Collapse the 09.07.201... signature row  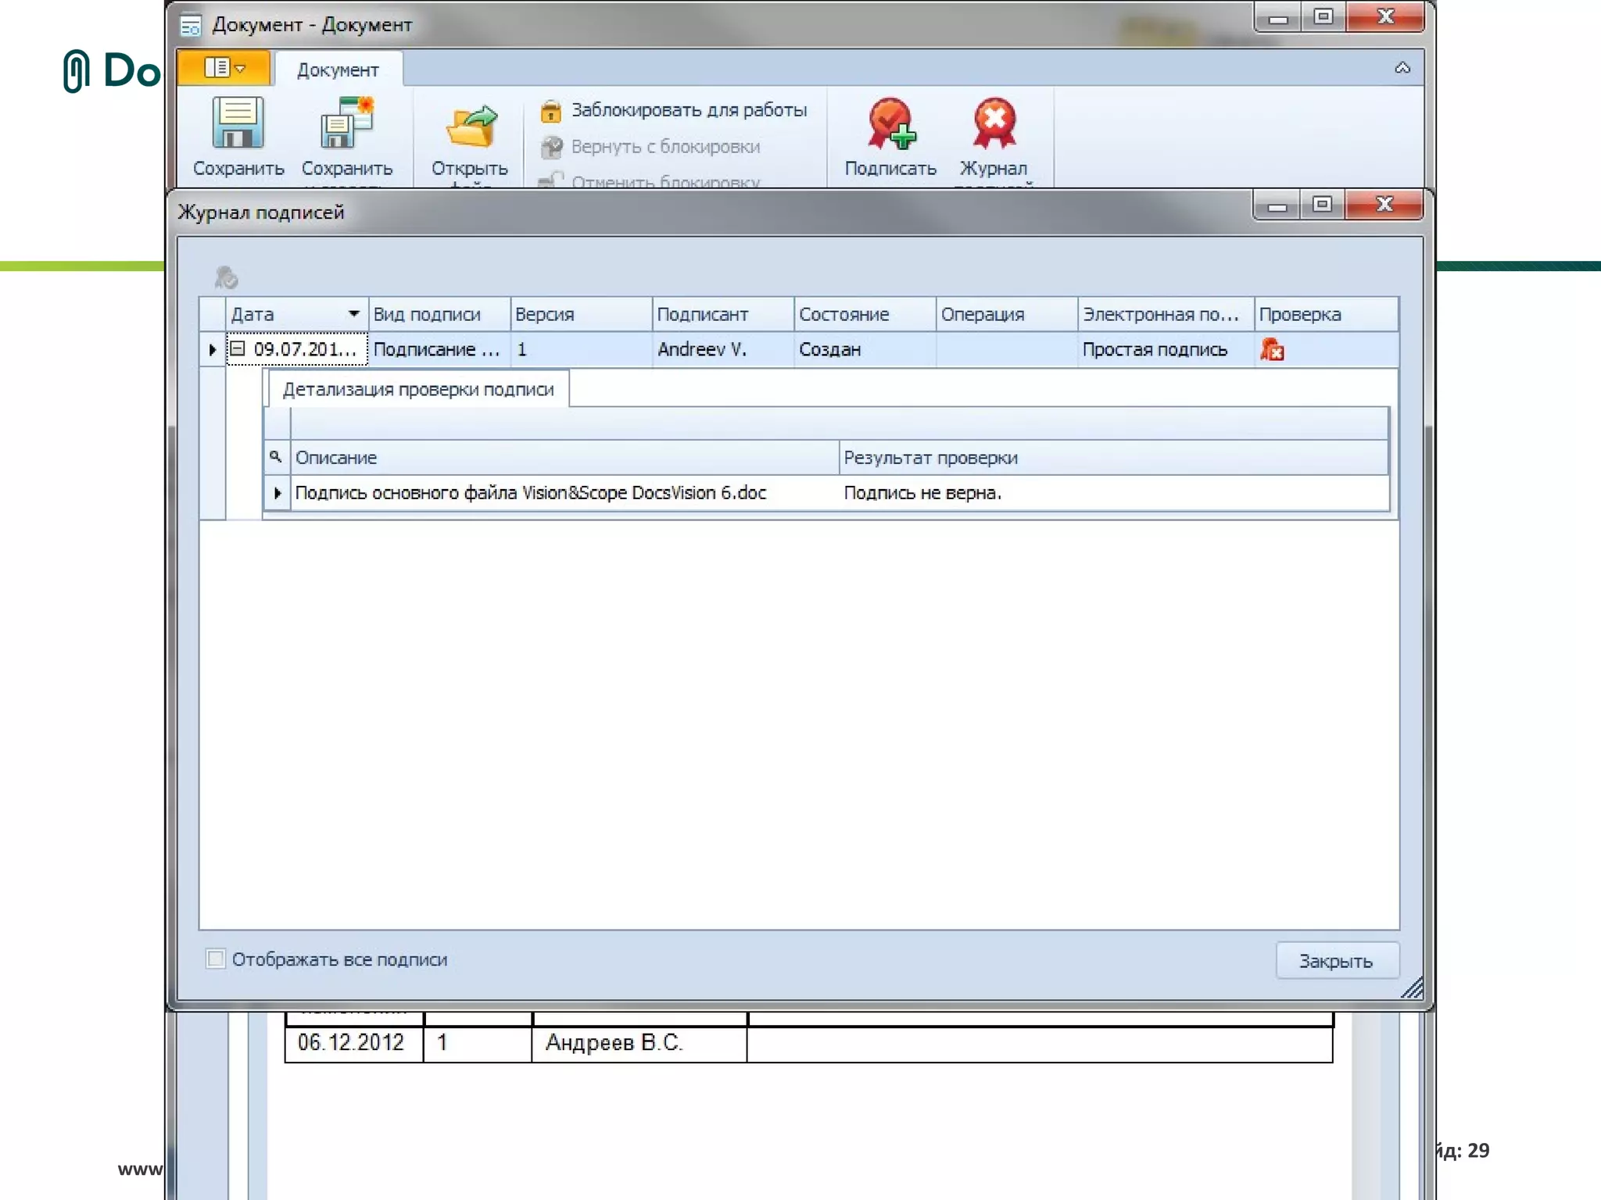(x=238, y=348)
